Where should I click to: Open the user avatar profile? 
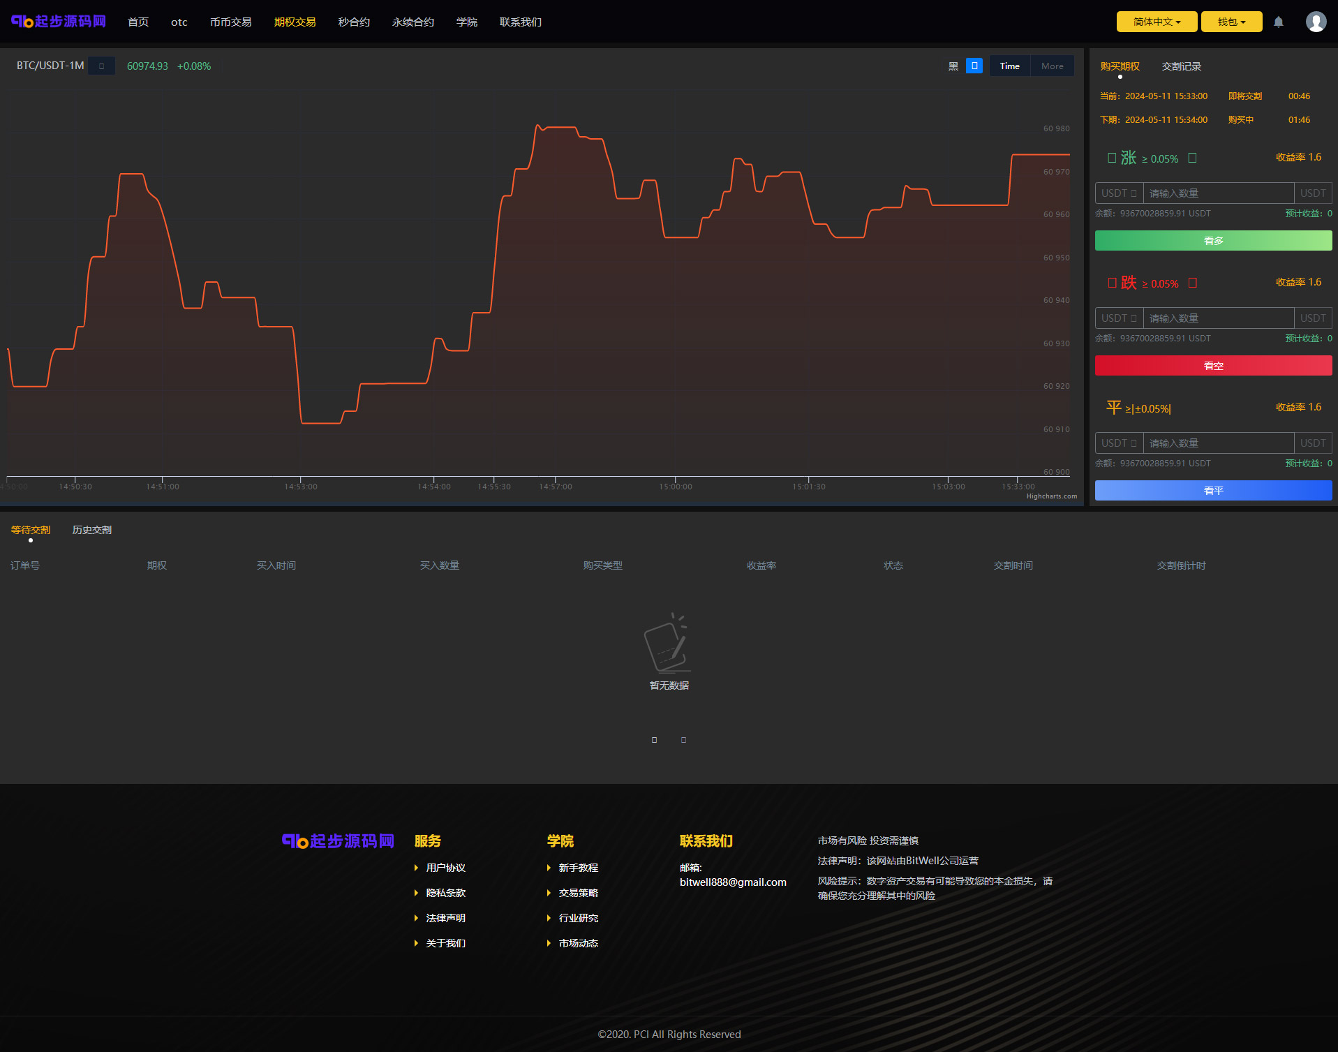(x=1316, y=22)
